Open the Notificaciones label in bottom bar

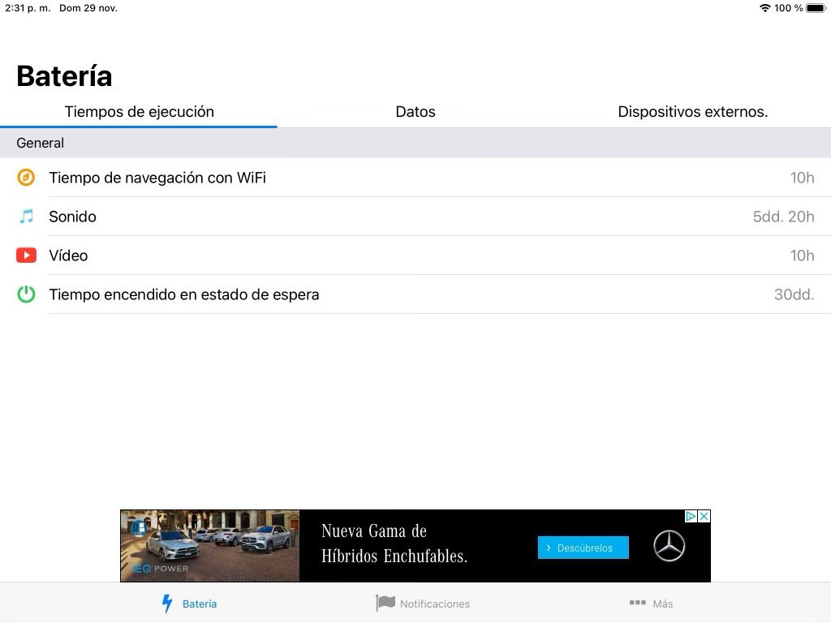435,604
